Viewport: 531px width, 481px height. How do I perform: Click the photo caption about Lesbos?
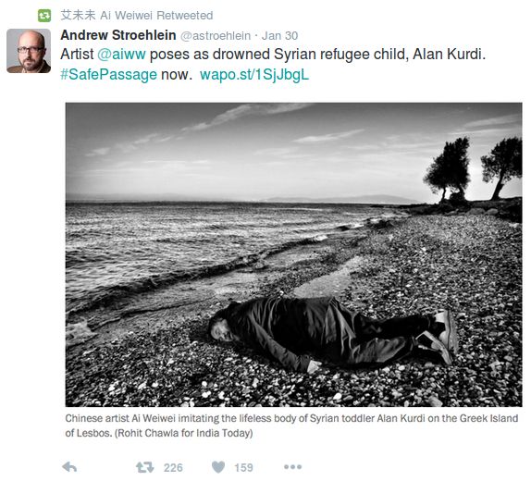click(x=291, y=425)
